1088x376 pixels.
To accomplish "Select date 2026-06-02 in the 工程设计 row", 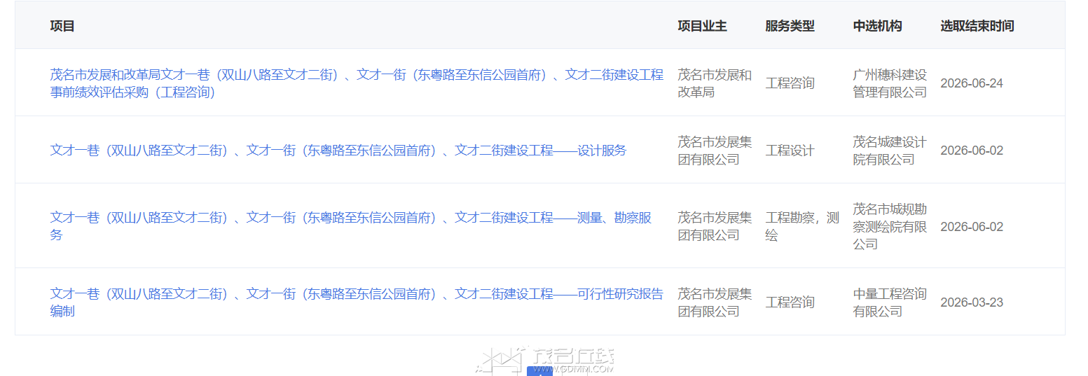I will tap(972, 151).
